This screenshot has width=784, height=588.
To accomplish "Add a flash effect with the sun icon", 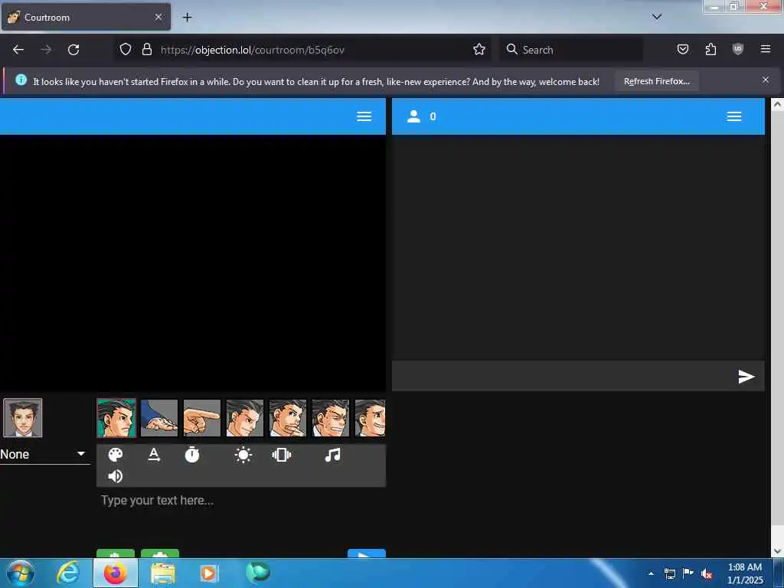I will click(243, 455).
